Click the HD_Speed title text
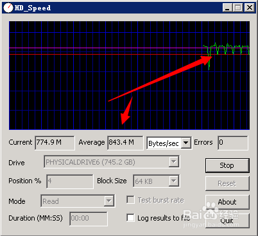258x236 pixels. click(x=33, y=8)
